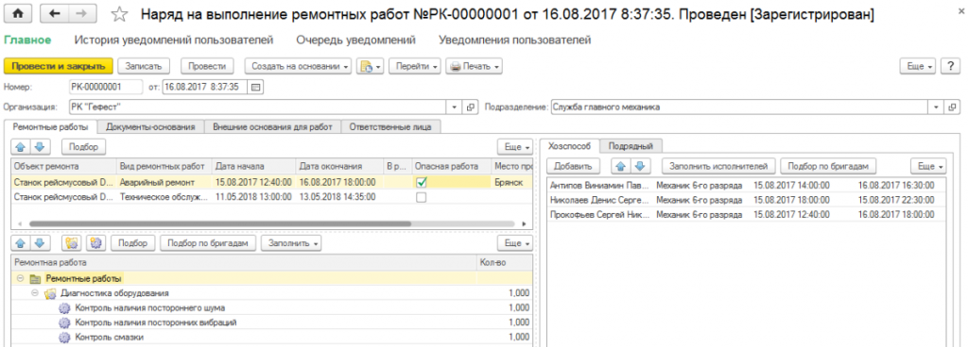Move repair work item down in tree
968x347 pixels.
pos(39,243)
